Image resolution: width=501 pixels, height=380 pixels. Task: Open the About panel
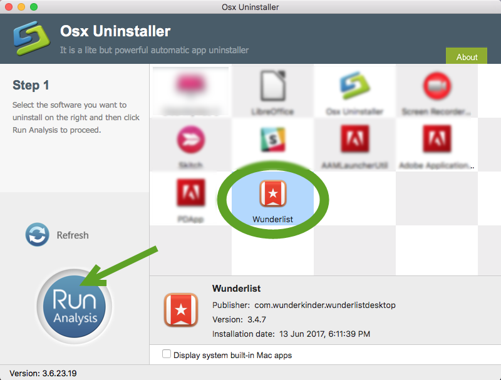[466, 56]
